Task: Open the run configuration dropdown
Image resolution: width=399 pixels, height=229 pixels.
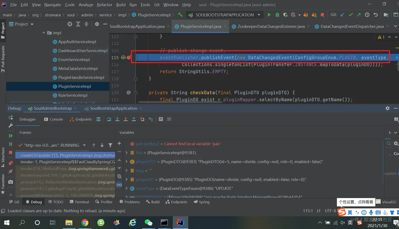Action: tap(259, 15)
